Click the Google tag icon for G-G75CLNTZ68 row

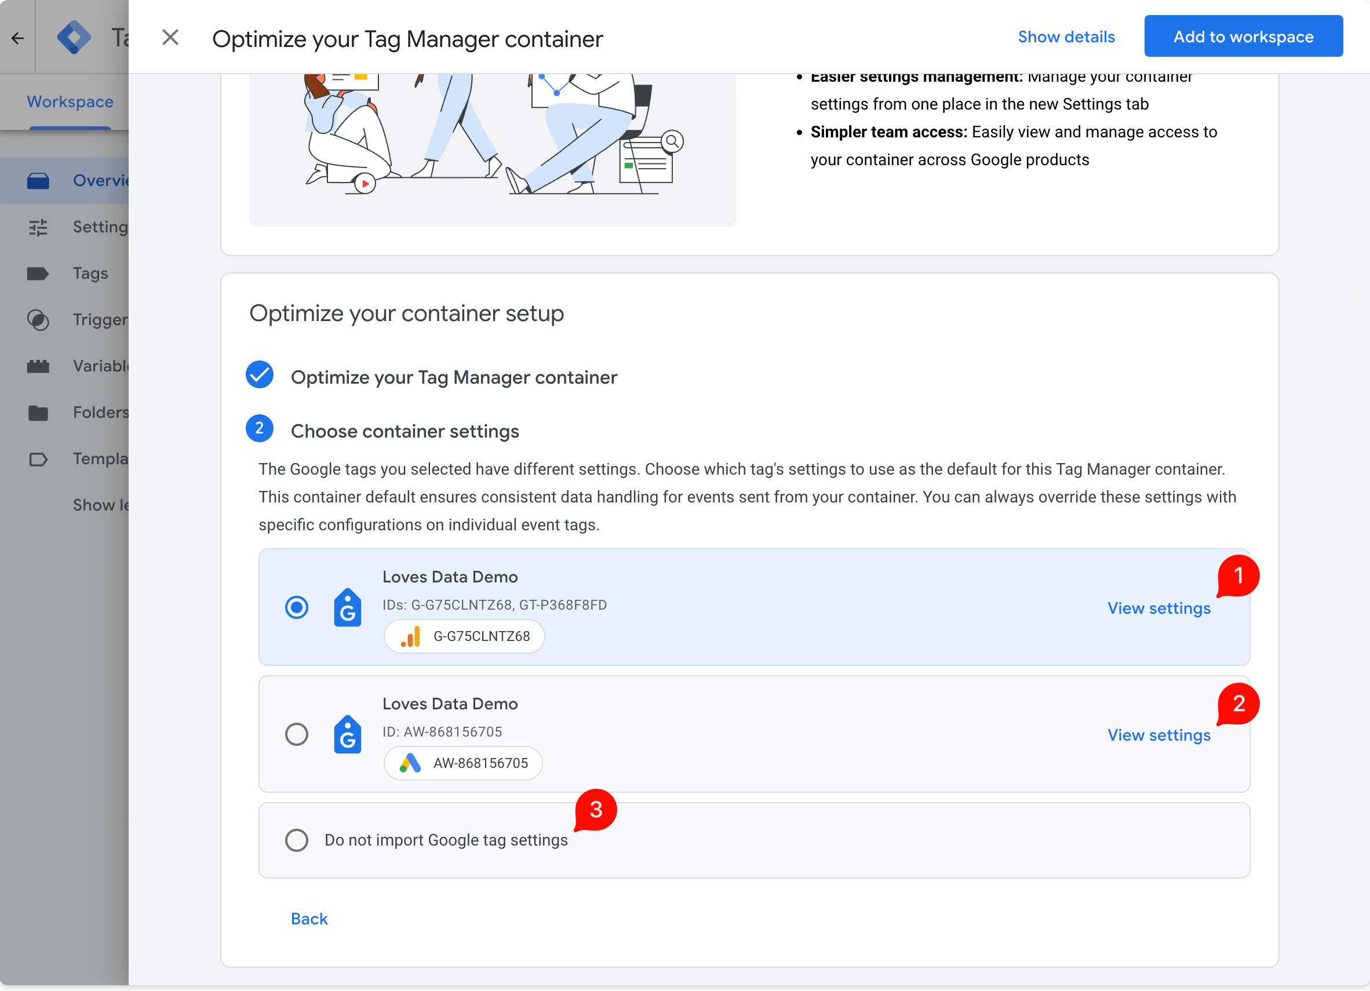click(x=347, y=607)
